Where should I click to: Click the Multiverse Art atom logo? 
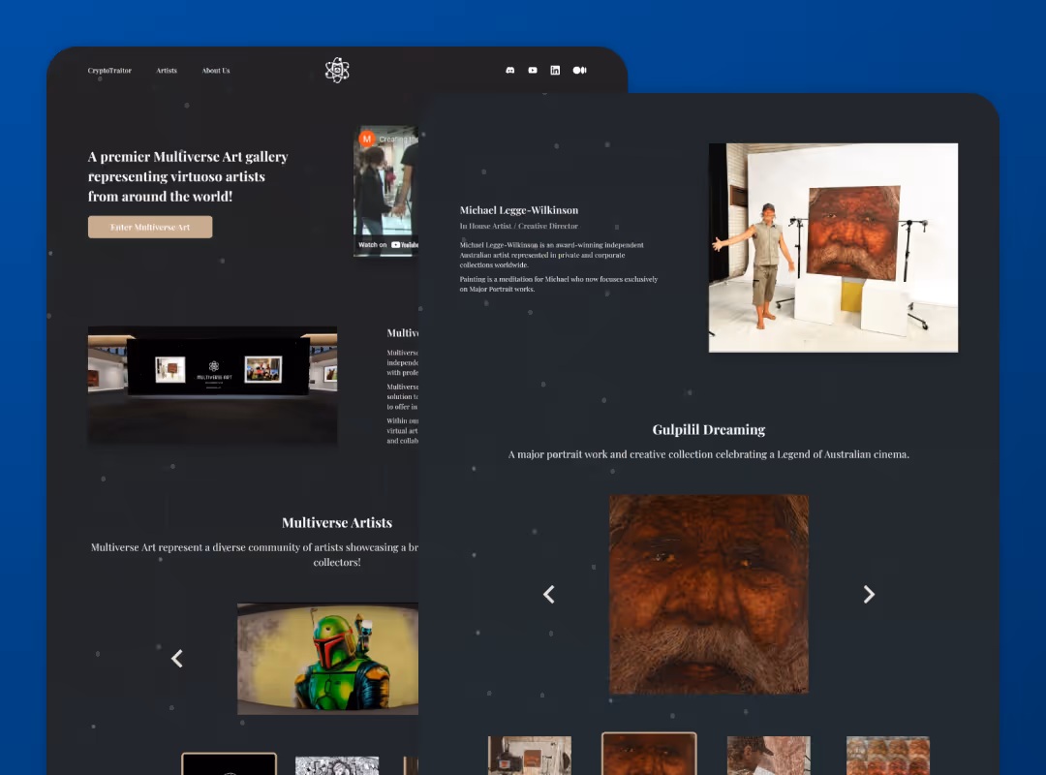pyautogui.click(x=337, y=70)
